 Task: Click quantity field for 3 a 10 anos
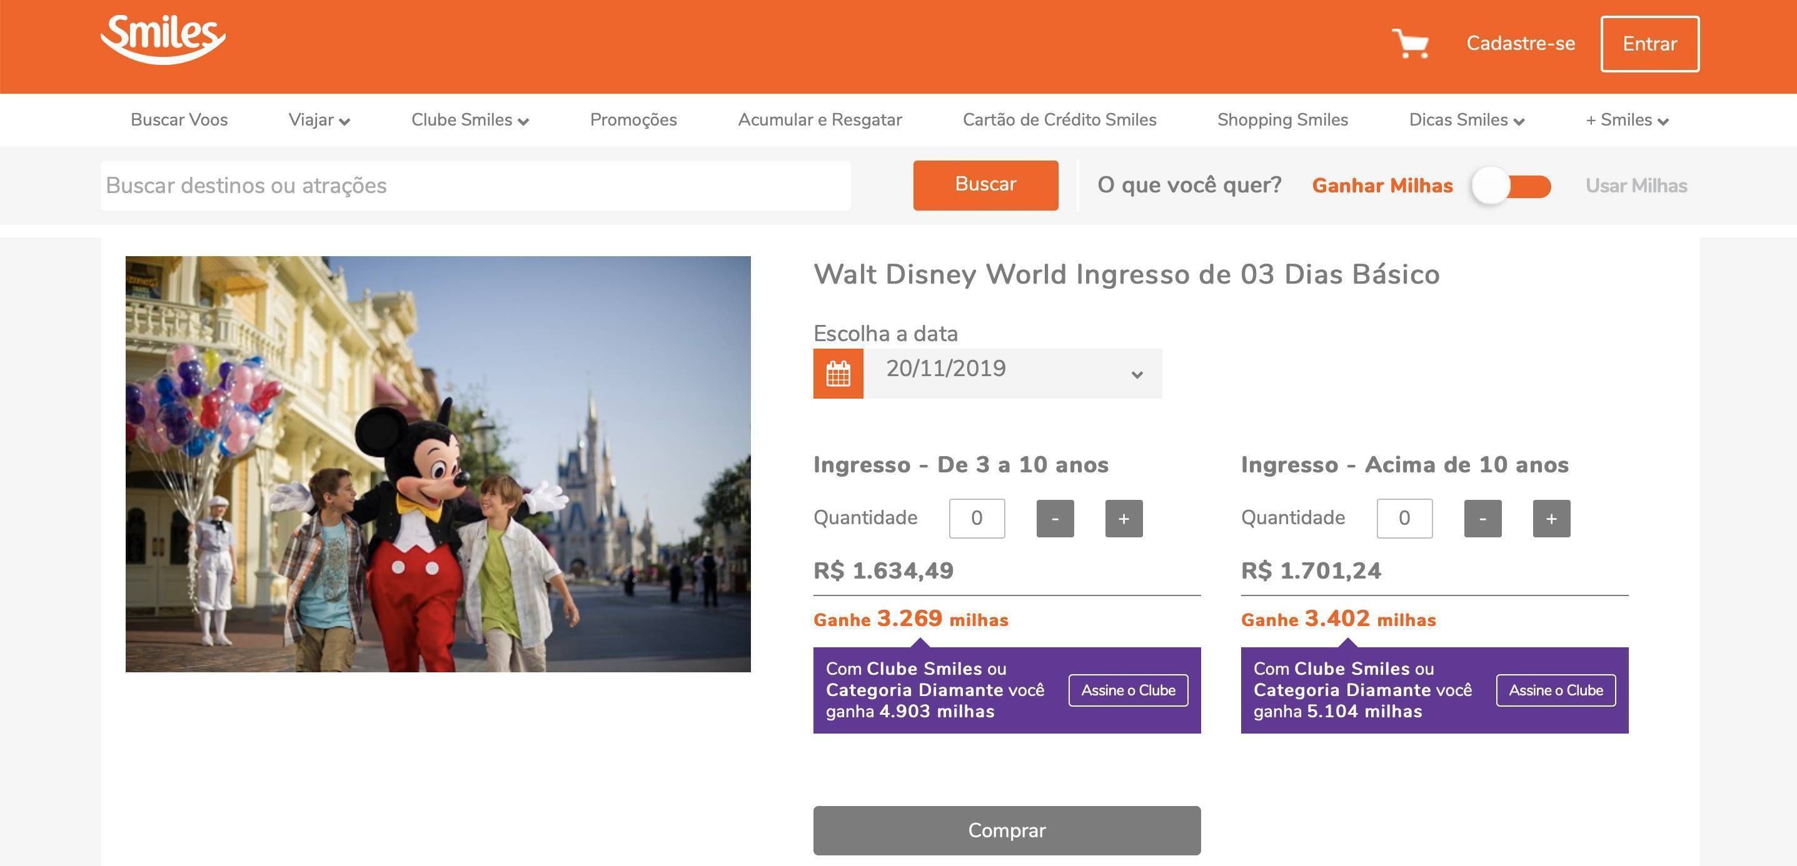coord(977,518)
